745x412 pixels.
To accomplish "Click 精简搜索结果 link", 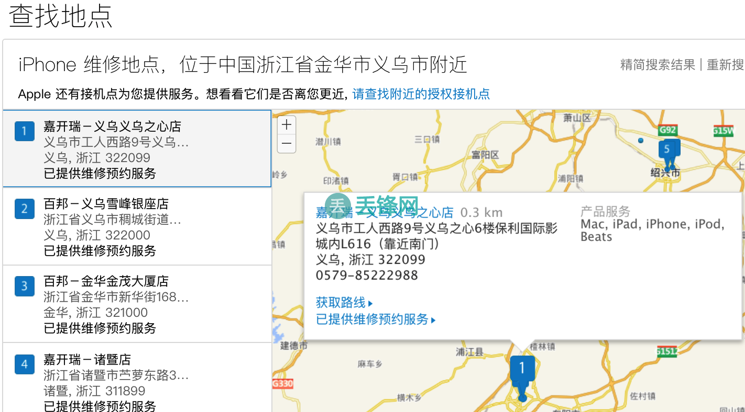I will click(658, 65).
